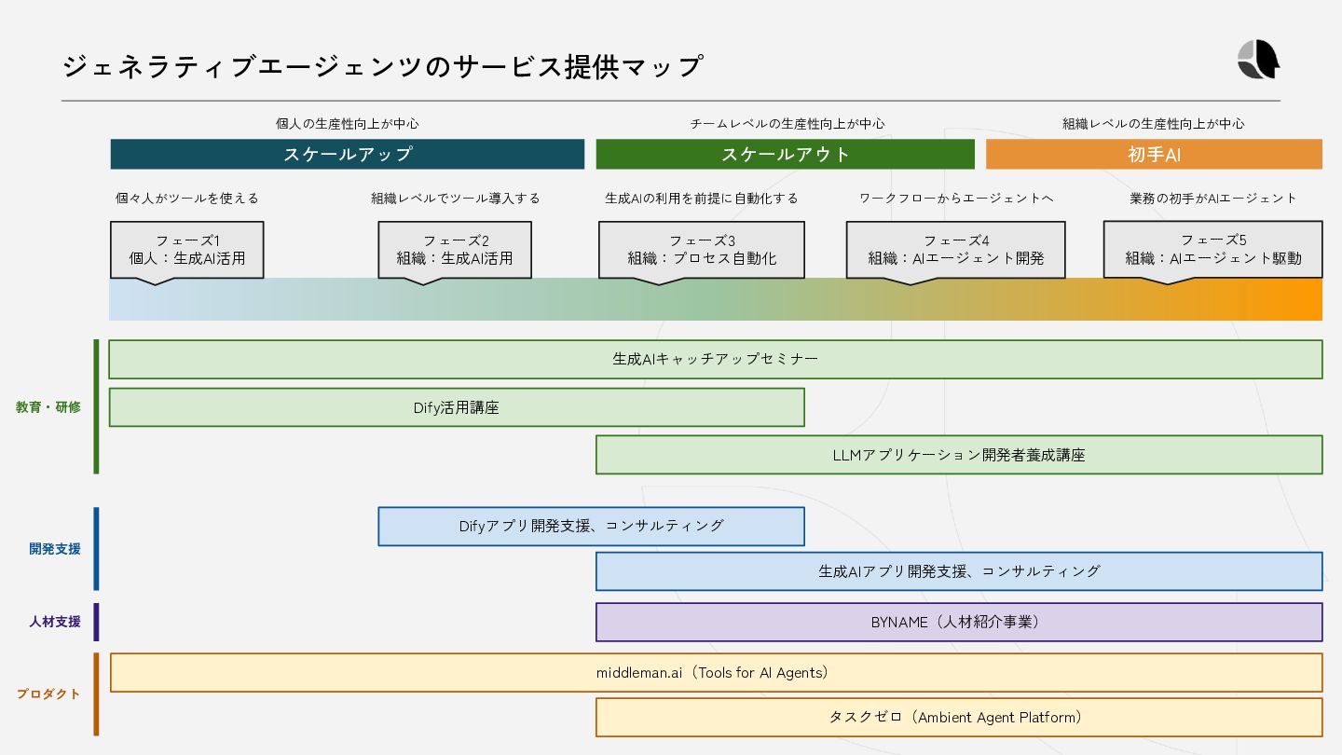Click the フェーズ5 組織：AIエージェント駆動 callout box
The width and height of the screenshot is (1342, 755).
1213,250
